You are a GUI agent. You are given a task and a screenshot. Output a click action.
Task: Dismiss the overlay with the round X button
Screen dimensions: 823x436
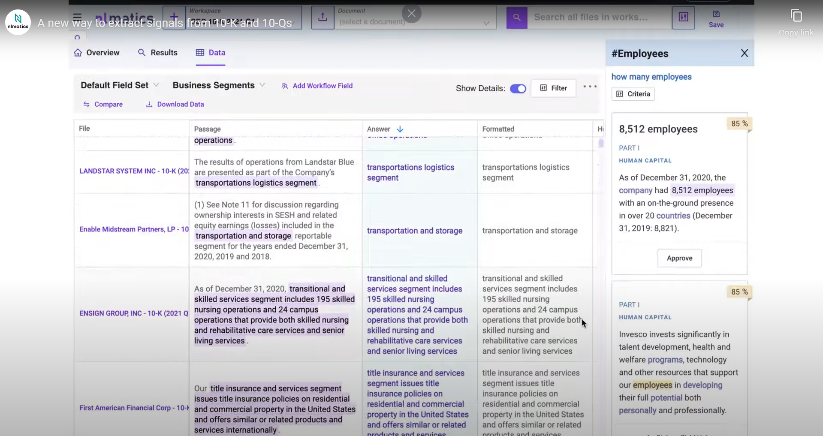pyautogui.click(x=412, y=13)
